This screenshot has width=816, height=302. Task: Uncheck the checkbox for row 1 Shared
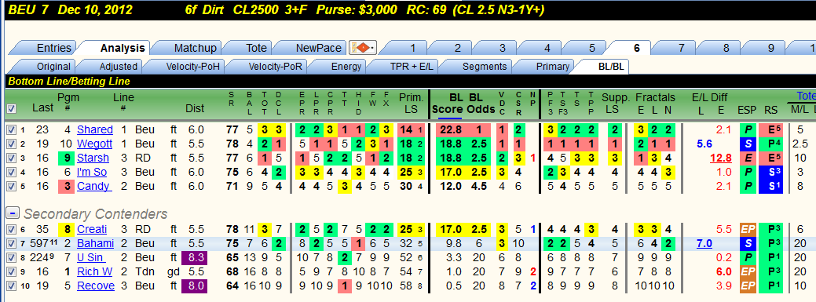[x=11, y=130]
